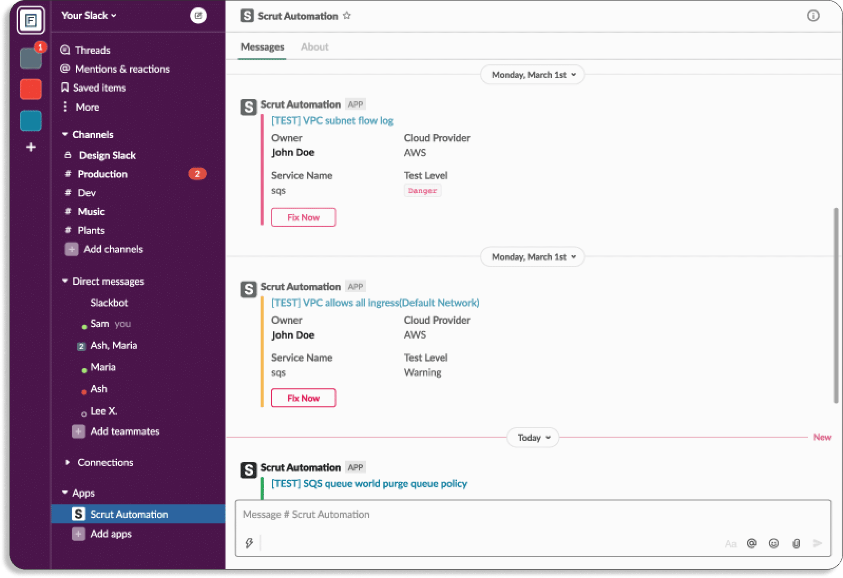The height and width of the screenshot is (578, 843).
Task: Open the Dev channel
Action: (80, 193)
